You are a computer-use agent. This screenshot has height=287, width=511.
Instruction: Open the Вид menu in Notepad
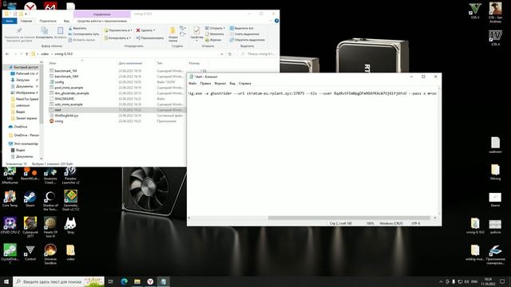click(232, 84)
